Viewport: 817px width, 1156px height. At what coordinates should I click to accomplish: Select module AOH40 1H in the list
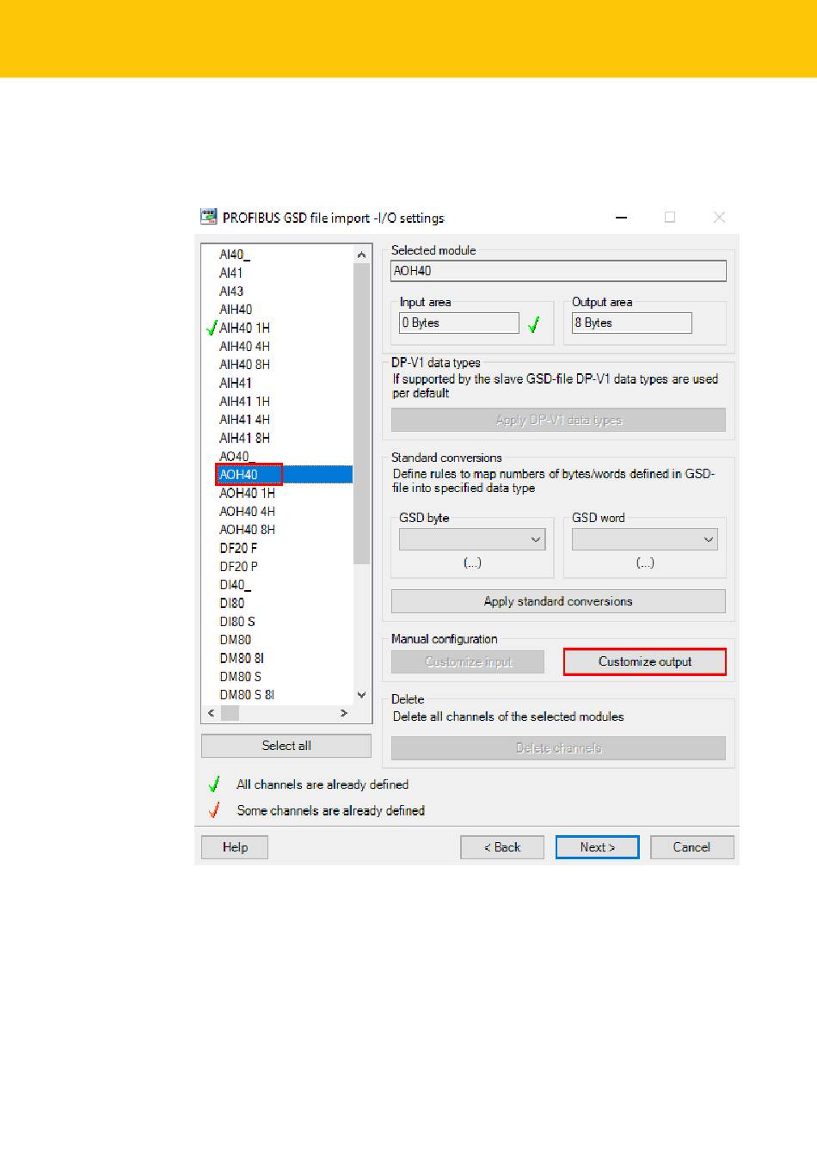pyautogui.click(x=247, y=493)
